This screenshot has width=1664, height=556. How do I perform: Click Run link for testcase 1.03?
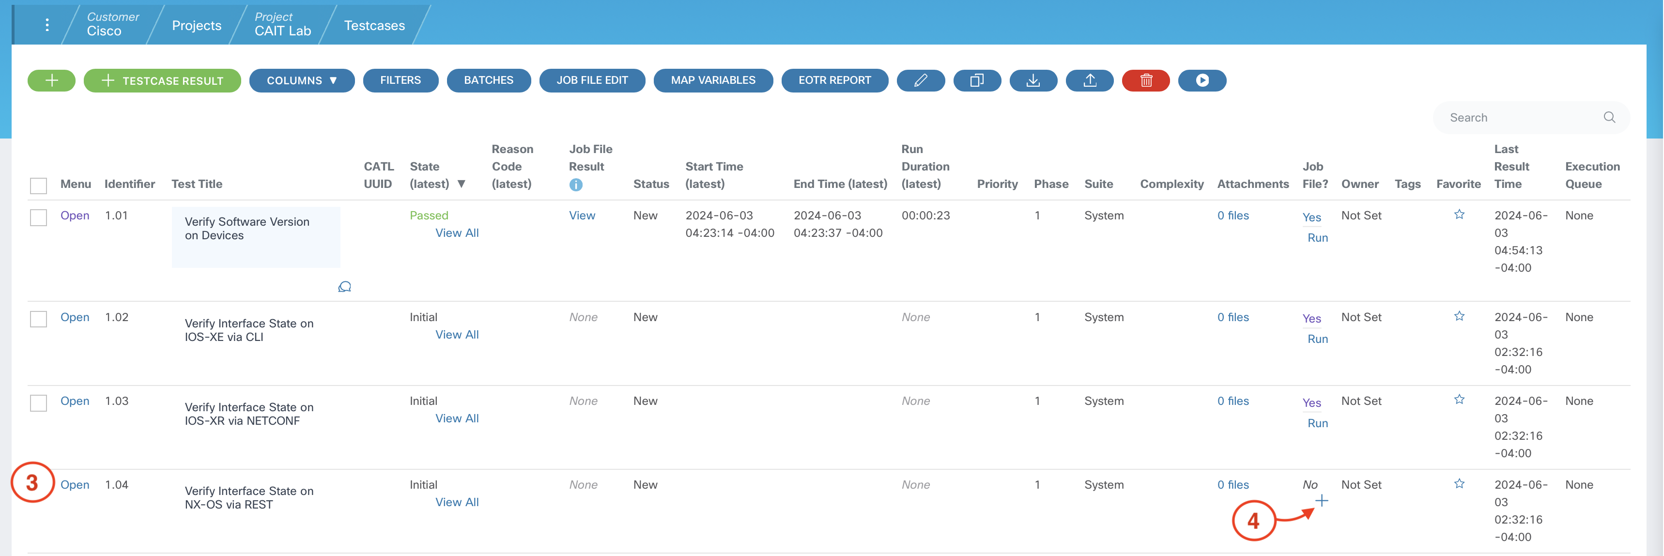click(1317, 423)
